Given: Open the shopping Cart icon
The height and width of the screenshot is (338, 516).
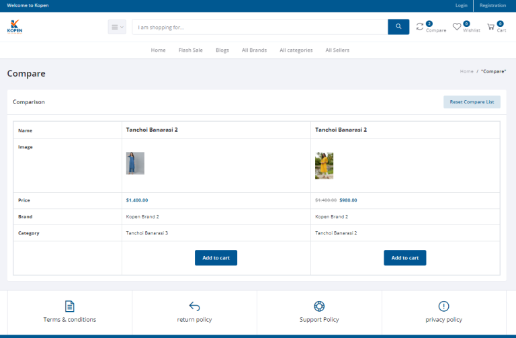Looking at the screenshot, I should coord(491,27).
